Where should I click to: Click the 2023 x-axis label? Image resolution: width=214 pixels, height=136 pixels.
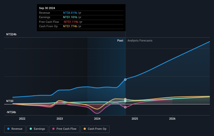coord(60,119)
